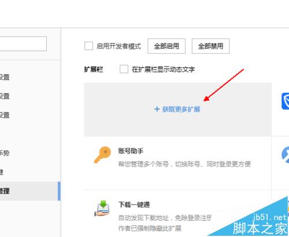Click the 全部禁用 button
This screenshot has width=289, height=237.
tap(210, 46)
